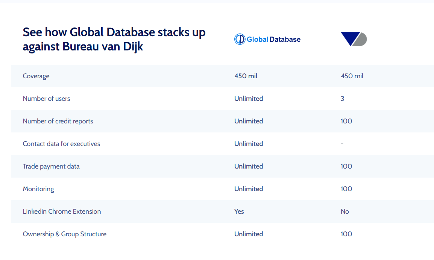Screen dimensions: 434x260
Task: Click Ownership & Group Structure label
Action: [64, 234]
